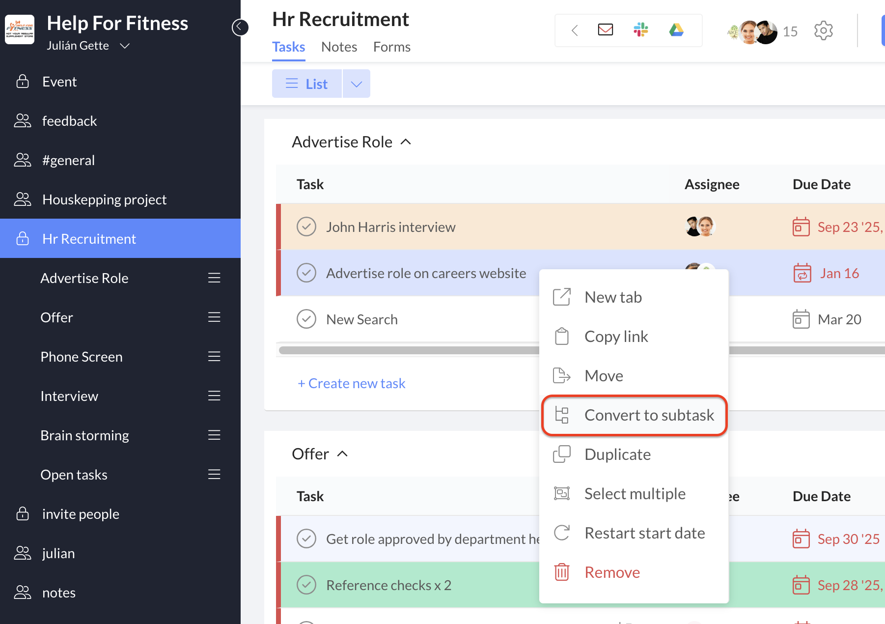Viewport: 885px width, 624px height.
Task: Choose Duplicate from the context menu
Action: click(634, 454)
